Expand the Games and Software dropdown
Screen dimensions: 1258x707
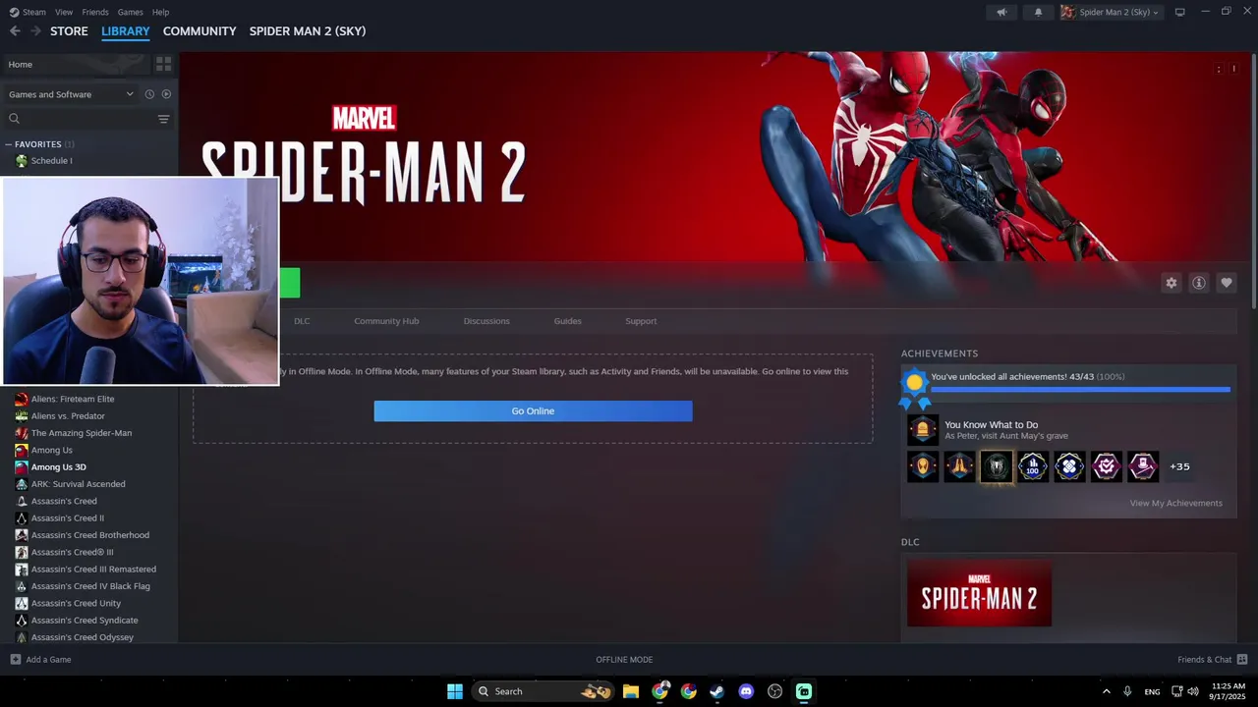(x=71, y=94)
